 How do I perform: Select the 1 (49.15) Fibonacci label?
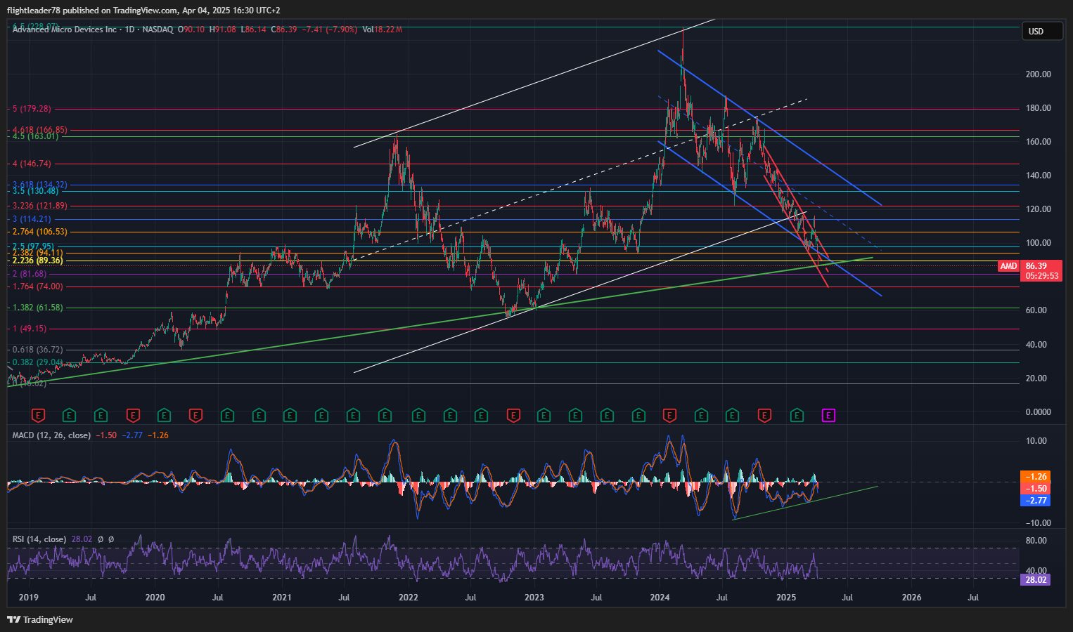pyautogui.click(x=30, y=329)
